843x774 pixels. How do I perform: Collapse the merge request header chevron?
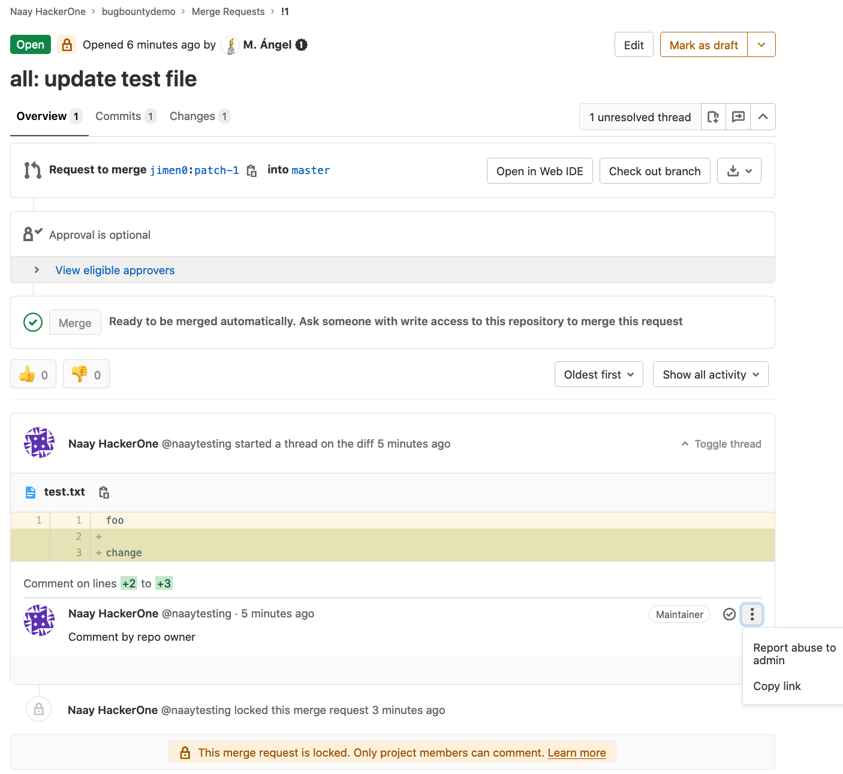(763, 117)
